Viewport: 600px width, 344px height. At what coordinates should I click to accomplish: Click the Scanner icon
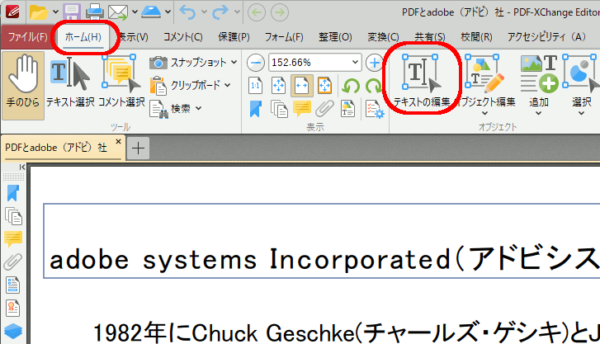[x=151, y=12]
